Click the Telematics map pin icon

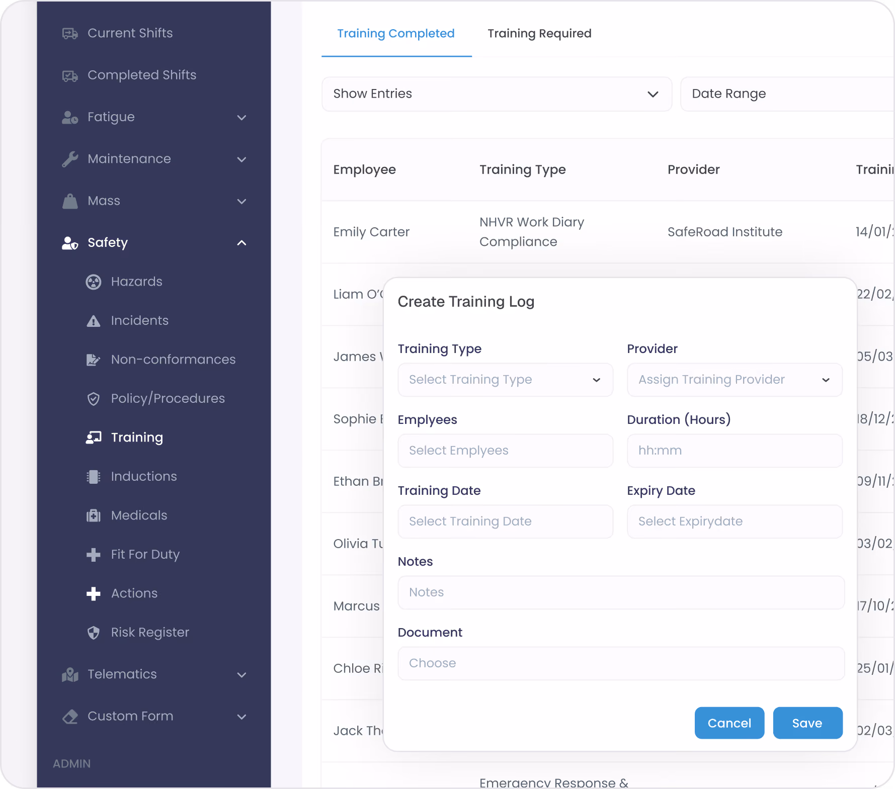(70, 675)
